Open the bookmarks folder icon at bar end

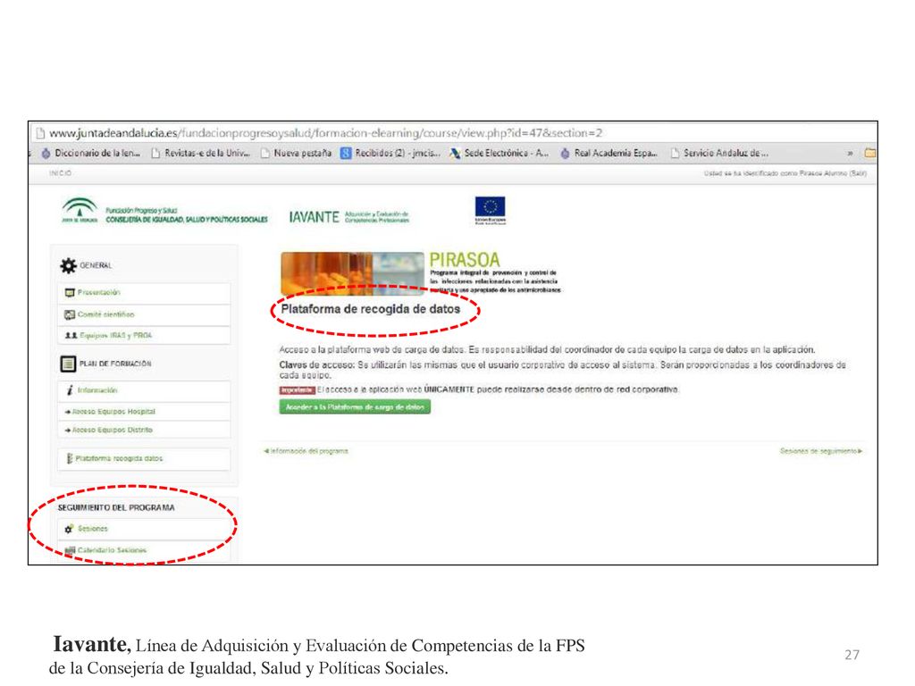(x=870, y=154)
